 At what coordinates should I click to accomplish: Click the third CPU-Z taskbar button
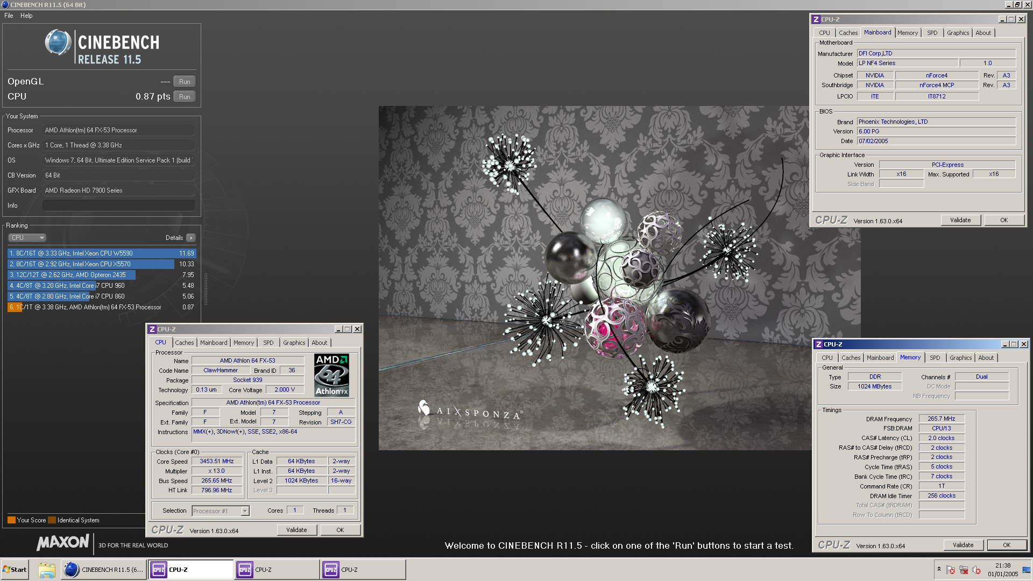[x=363, y=570]
